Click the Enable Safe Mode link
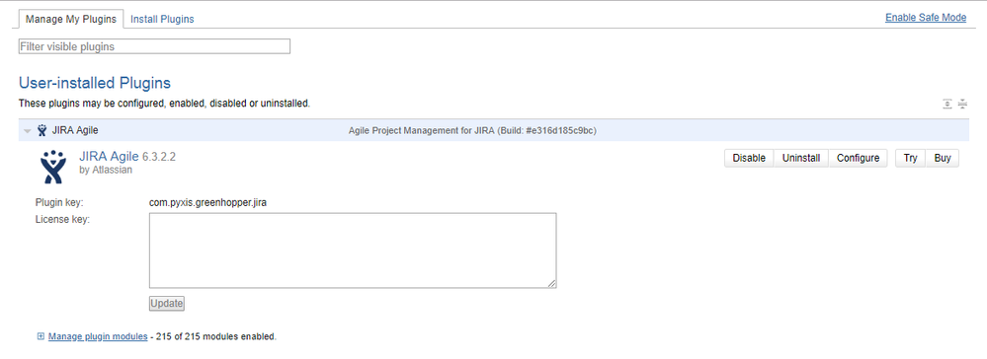Screen dimensions: 987x359 (x=926, y=18)
